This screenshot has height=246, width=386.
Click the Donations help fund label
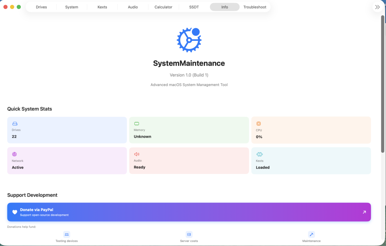[22, 227]
